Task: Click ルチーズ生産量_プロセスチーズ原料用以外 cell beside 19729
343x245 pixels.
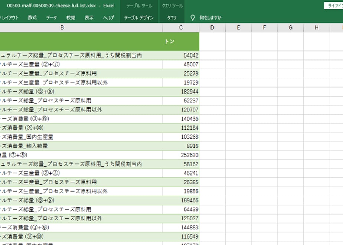Action: [x=81, y=82]
